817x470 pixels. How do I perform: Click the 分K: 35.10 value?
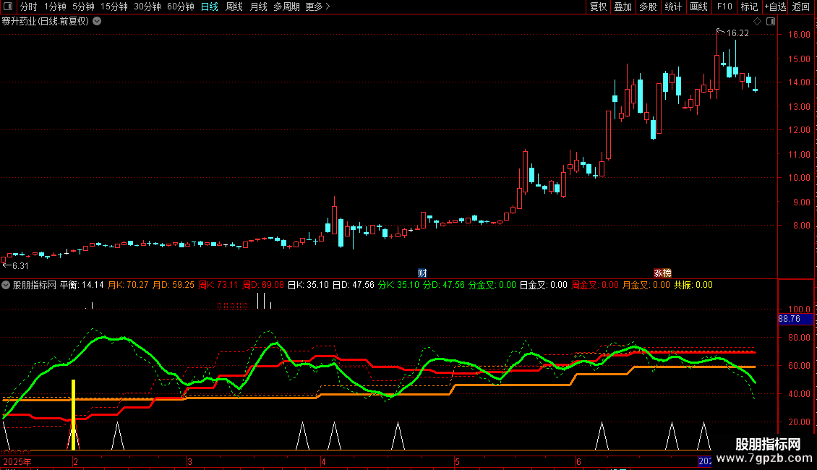pyautogui.click(x=398, y=285)
